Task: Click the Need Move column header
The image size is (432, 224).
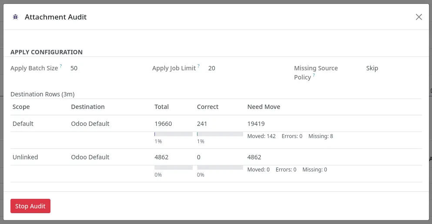Action: (264, 107)
